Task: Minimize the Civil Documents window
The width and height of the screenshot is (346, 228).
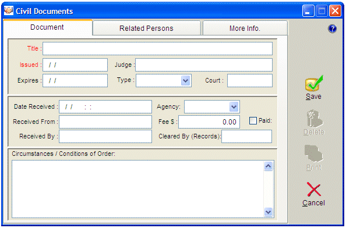Action: pyautogui.click(x=308, y=11)
